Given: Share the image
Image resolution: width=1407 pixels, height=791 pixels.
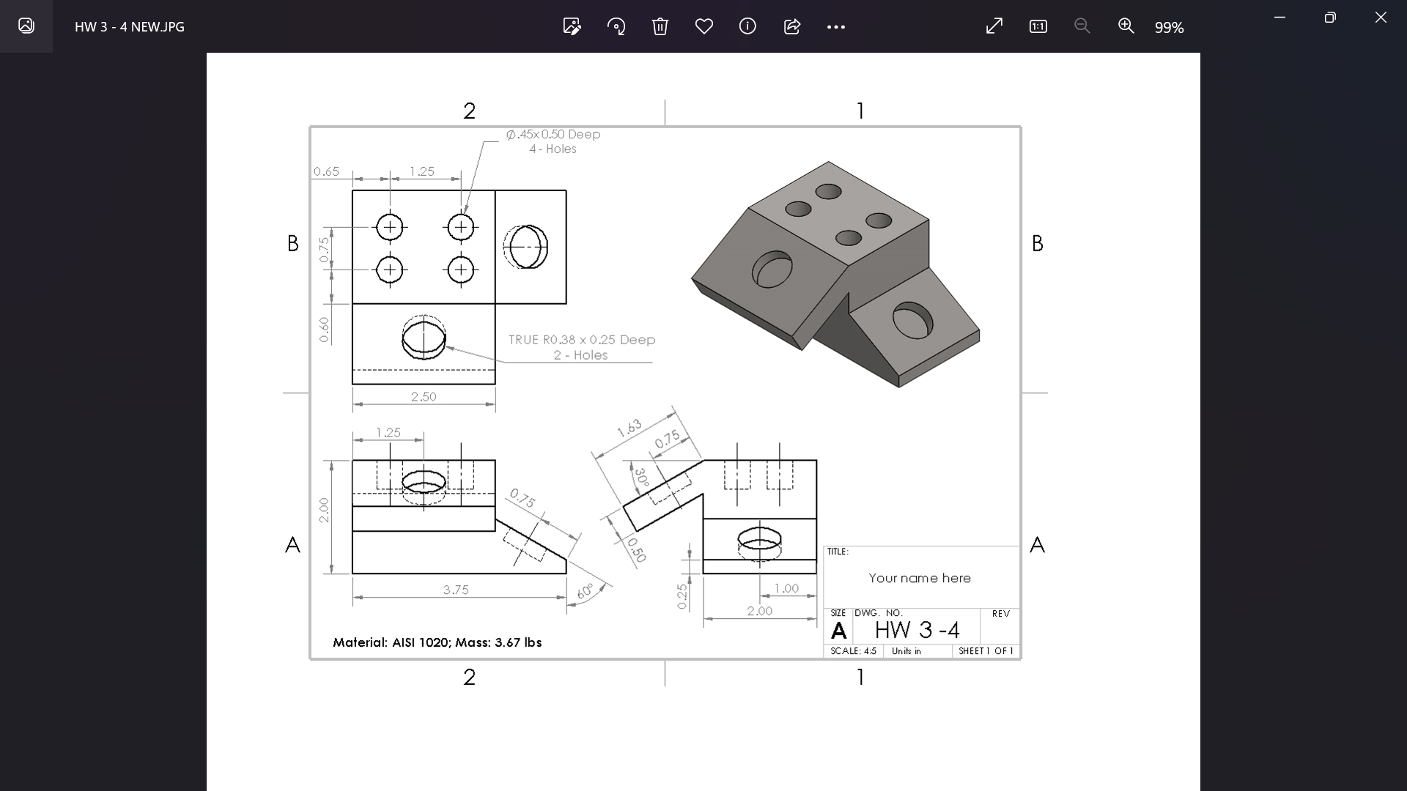Looking at the screenshot, I should pyautogui.click(x=792, y=26).
